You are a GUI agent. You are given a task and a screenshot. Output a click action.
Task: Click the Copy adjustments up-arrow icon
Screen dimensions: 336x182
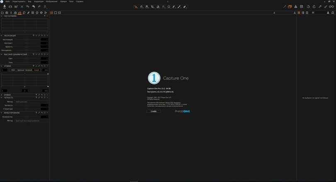(x=320, y=7)
